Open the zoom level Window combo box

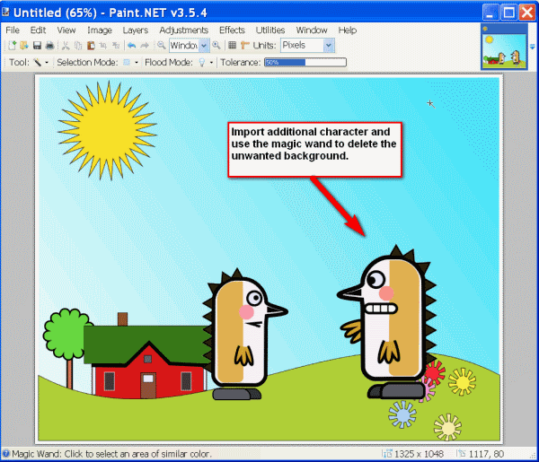coord(189,46)
